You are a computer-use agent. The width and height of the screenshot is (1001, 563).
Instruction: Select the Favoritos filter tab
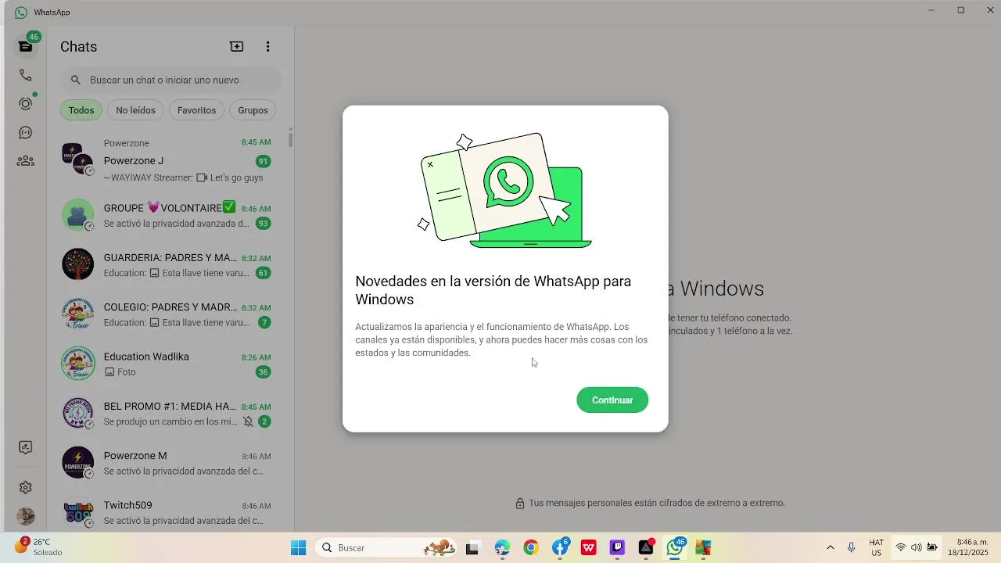196,110
